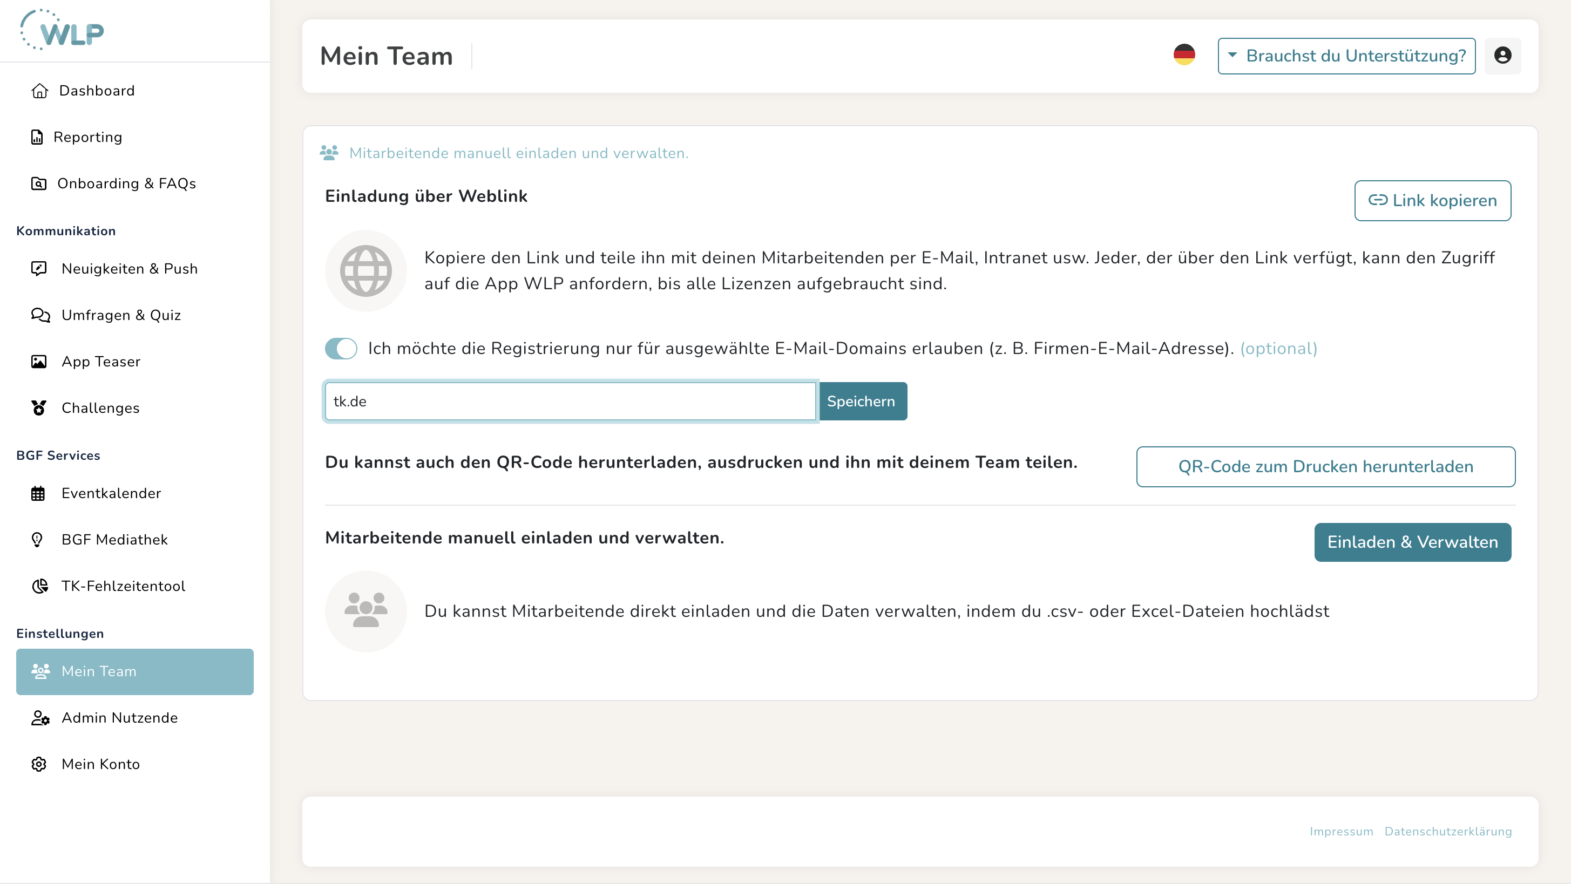Click the Speichern button
The height and width of the screenshot is (884, 1571).
(x=862, y=401)
